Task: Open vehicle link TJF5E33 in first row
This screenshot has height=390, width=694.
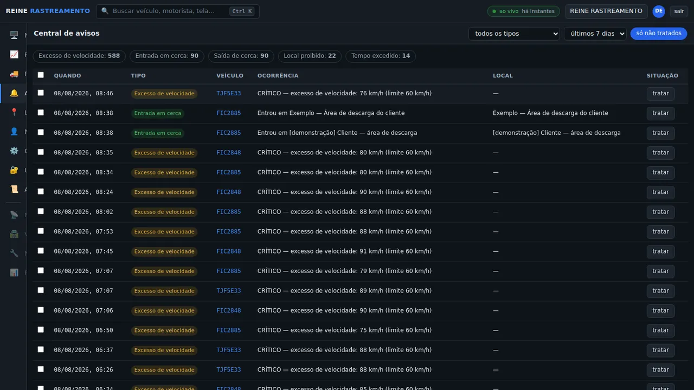Action: point(229,94)
